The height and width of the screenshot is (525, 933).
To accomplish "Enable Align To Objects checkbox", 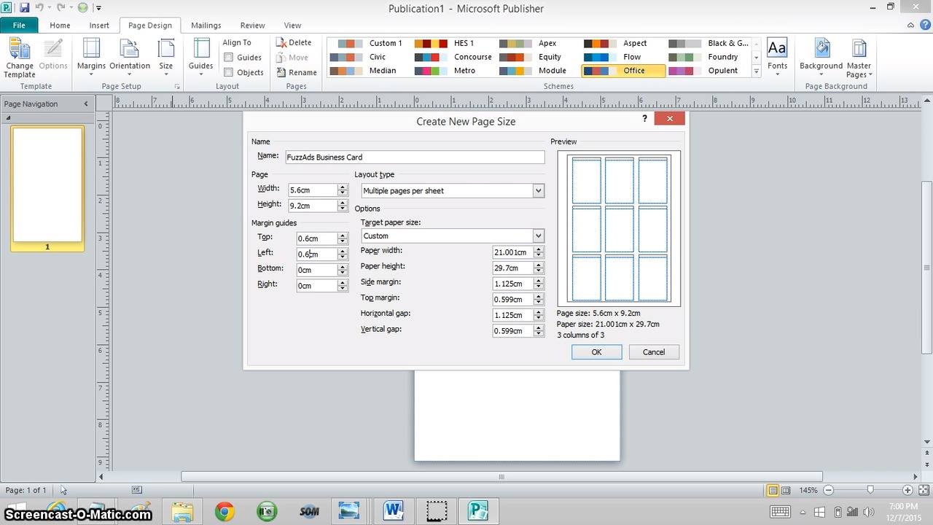I will coord(228,72).
